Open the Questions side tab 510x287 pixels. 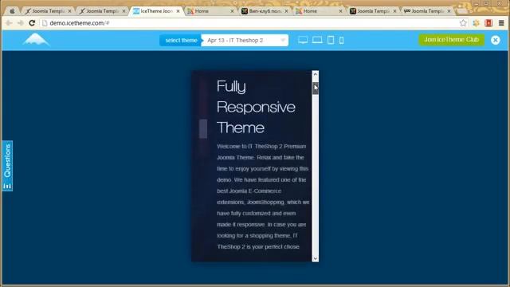(x=7, y=166)
